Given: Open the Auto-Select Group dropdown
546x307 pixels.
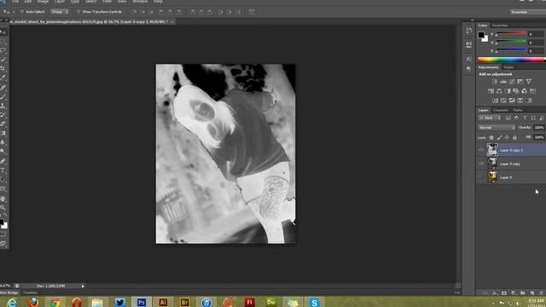Looking at the screenshot, I should tap(59, 12).
